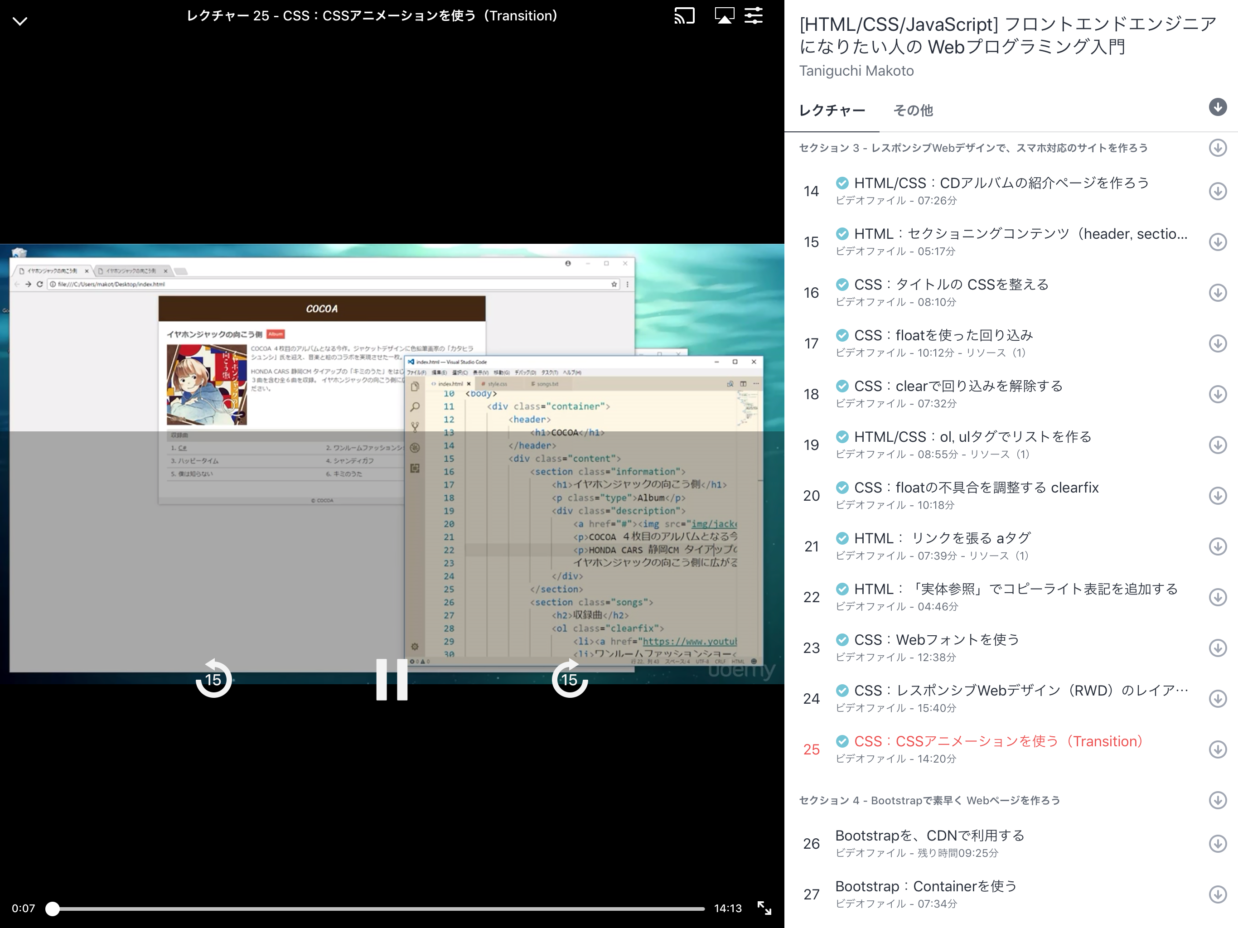The width and height of the screenshot is (1238, 928).
Task: Click the elapsed time 0:07 label
Action: tap(24, 909)
